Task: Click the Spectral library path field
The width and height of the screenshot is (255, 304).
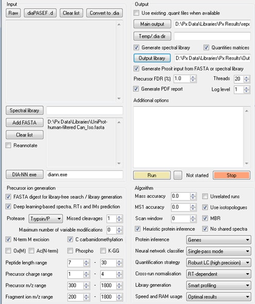Action: pyautogui.click(x=84, y=110)
